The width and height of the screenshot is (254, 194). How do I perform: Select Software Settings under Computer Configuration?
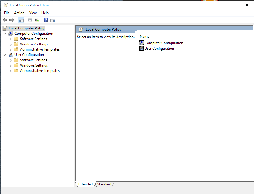pos(33,39)
